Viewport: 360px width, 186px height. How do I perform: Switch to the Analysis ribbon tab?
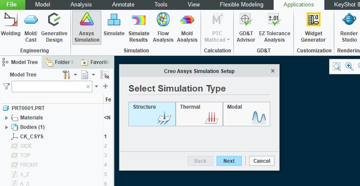click(x=81, y=5)
